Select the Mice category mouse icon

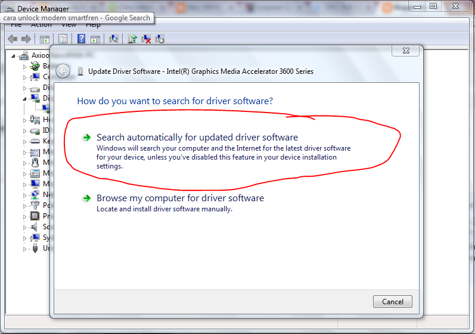(35, 163)
